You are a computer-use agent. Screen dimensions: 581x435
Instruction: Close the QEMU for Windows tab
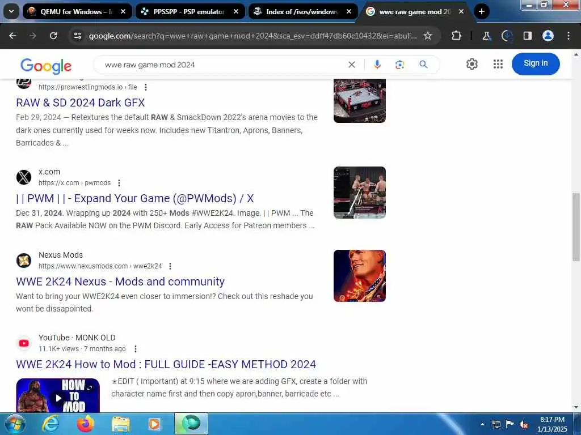[123, 11]
